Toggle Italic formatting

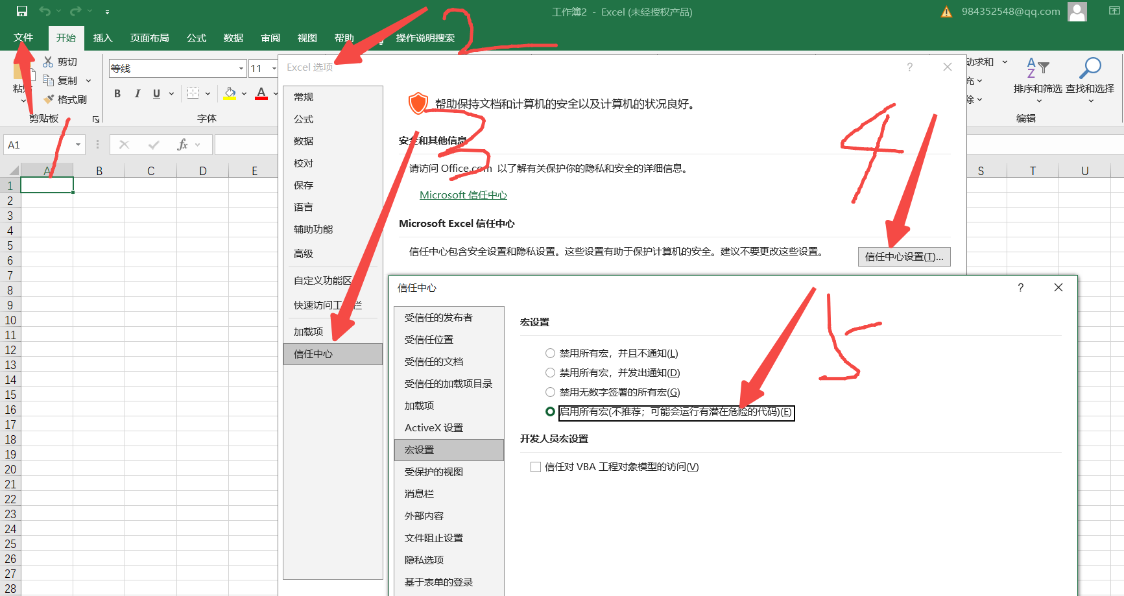(137, 93)
